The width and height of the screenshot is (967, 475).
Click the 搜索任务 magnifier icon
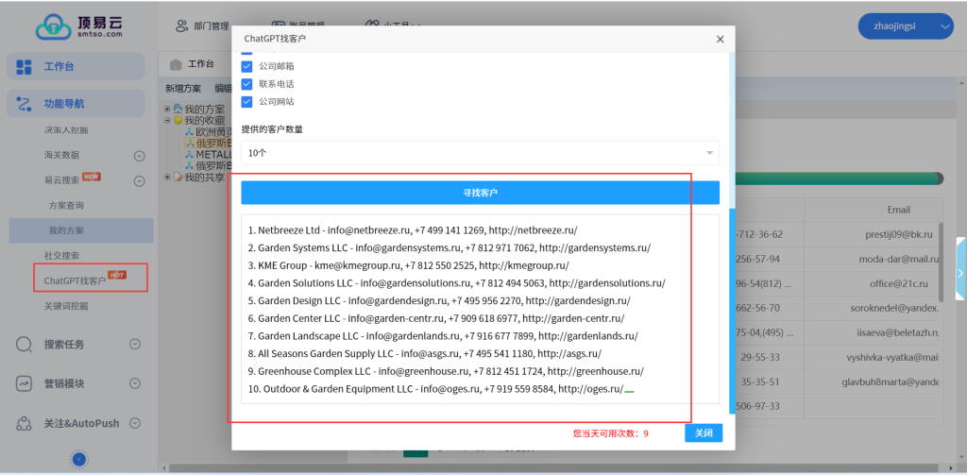click(25, 345)
